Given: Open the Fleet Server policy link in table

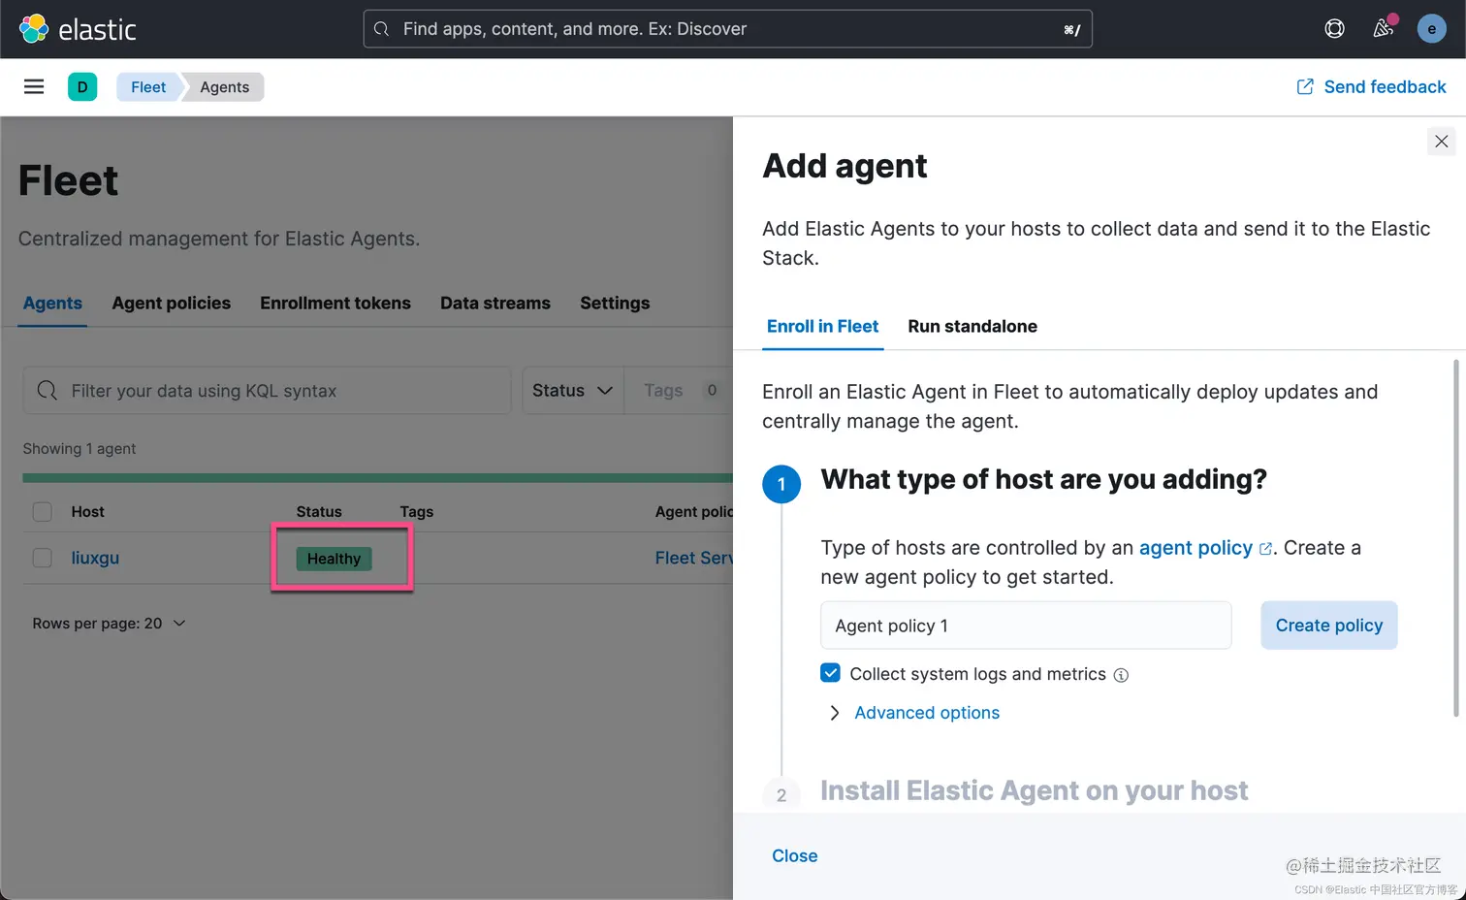Looking at the screenshot, I should (694, 558).
